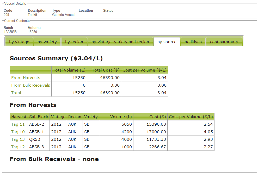Open the 'by variety' tab
Screen dimensions: 258x173
pos(47,42)
